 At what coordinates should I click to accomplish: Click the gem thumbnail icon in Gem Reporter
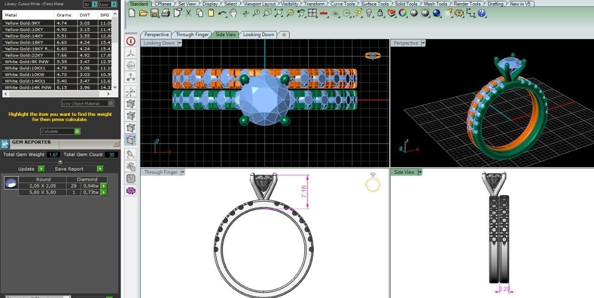click(x=11, y=183)
